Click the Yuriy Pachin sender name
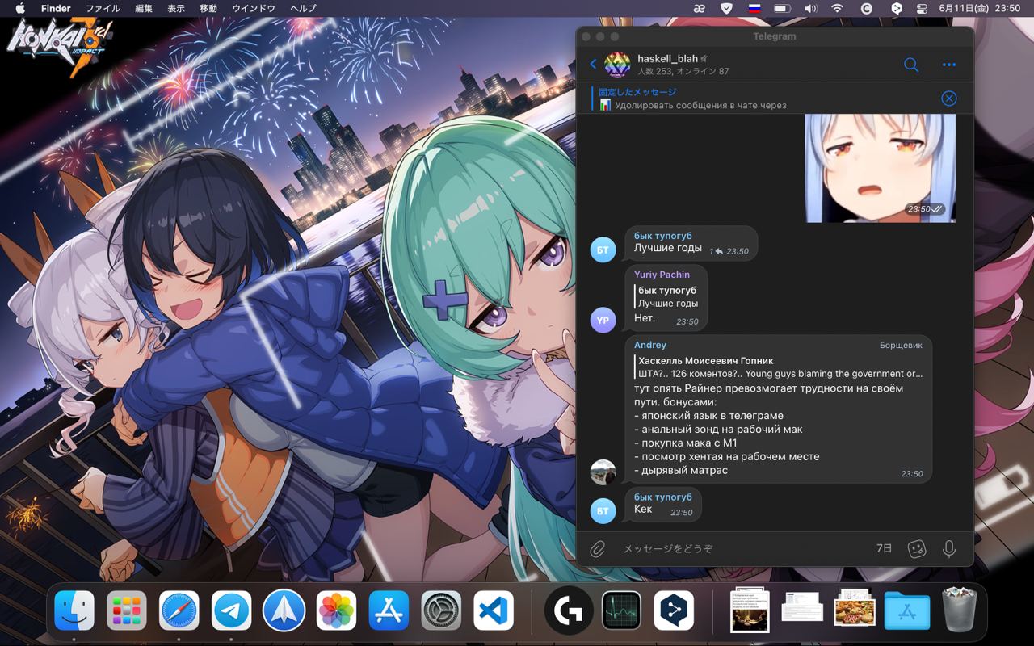Viewport: 1034px width, 646px height. pos(662,275)
